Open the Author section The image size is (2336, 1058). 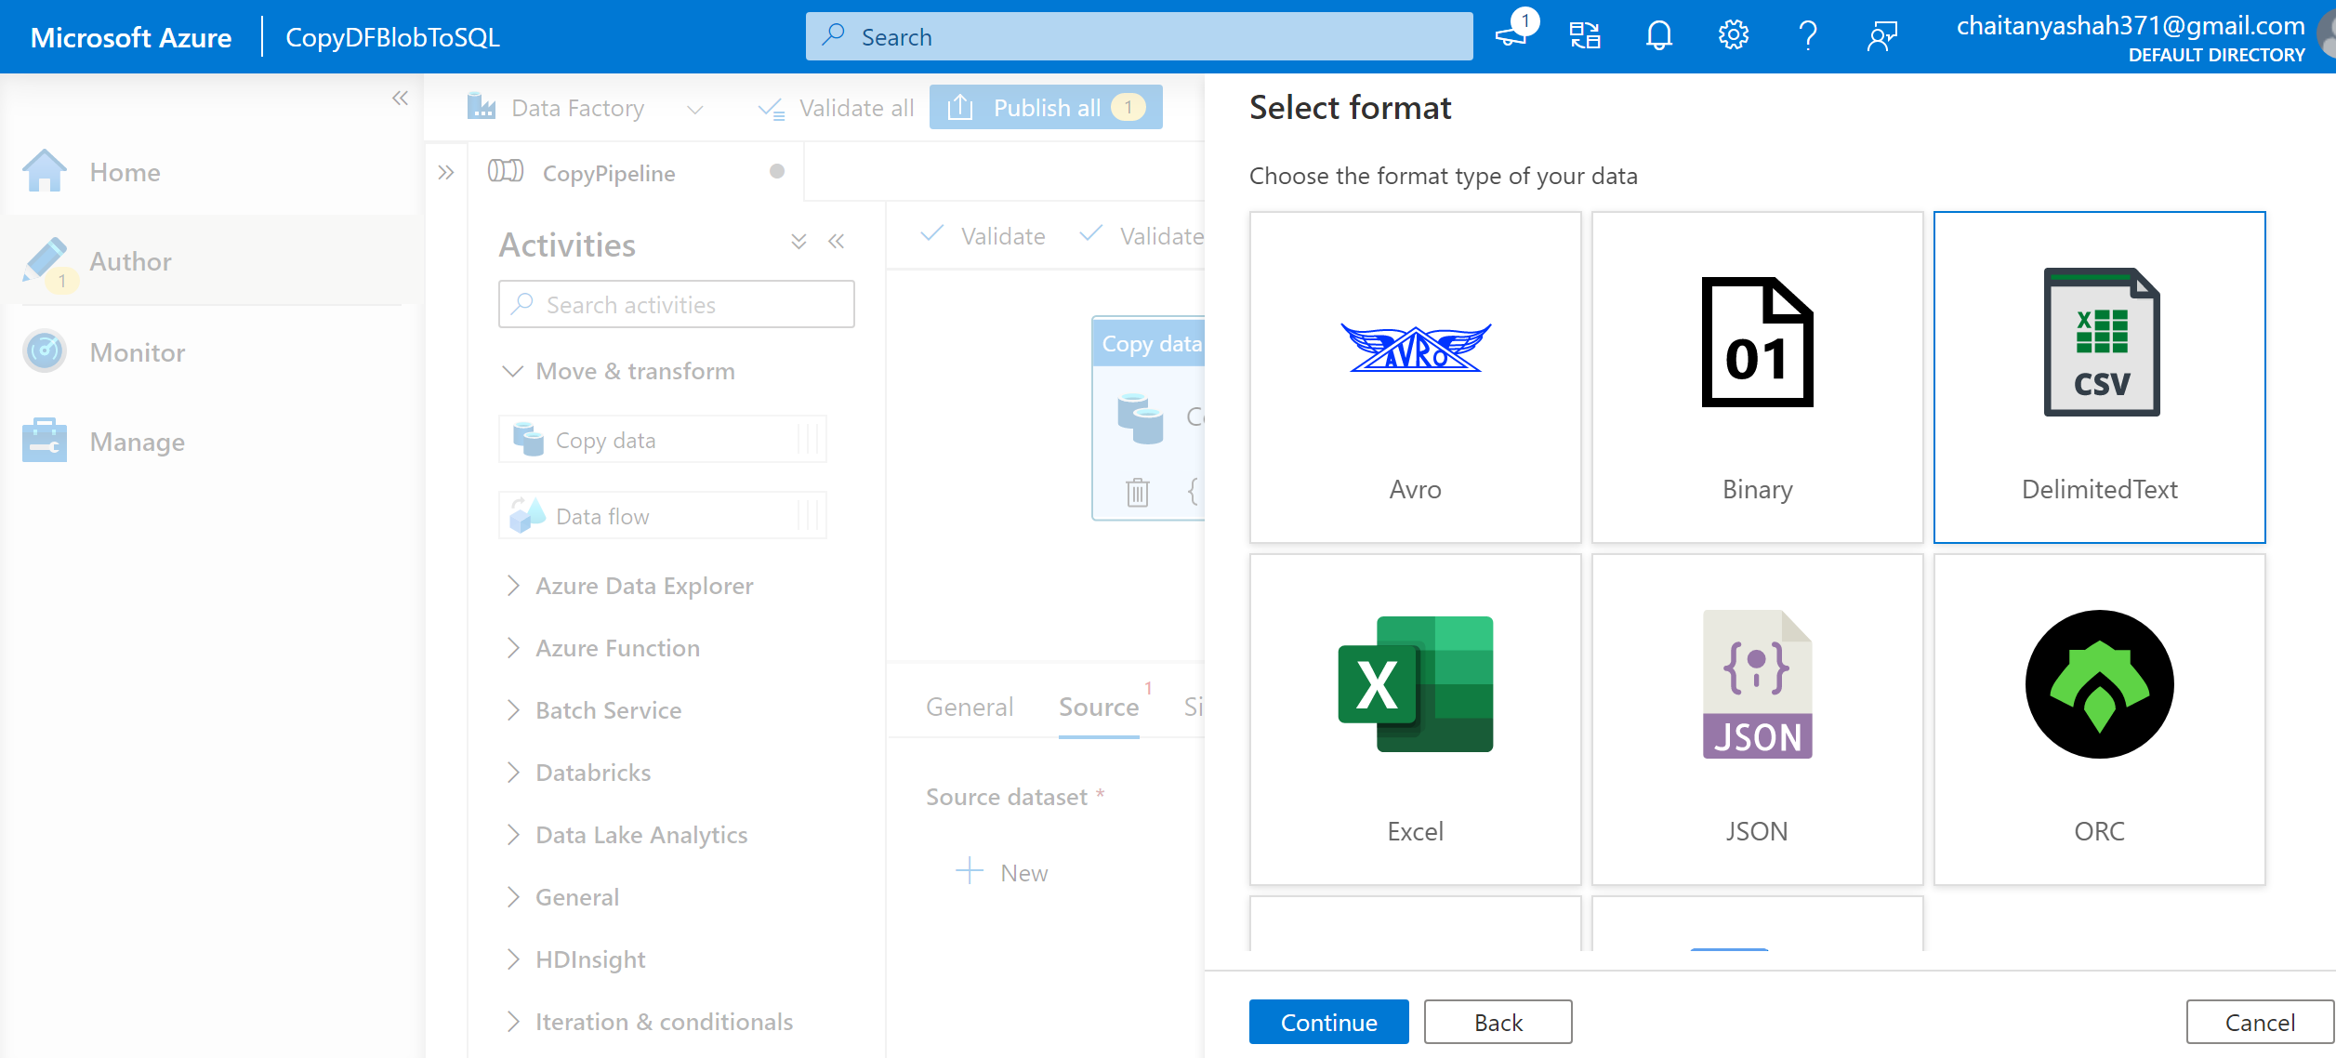pos(212,261)
